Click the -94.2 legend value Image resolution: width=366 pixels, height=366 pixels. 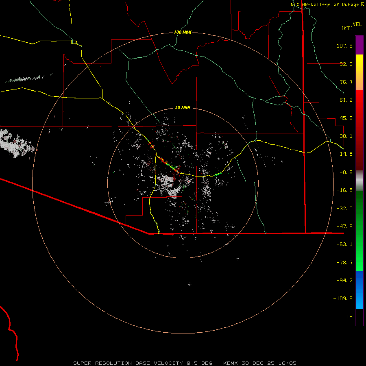[344, 281]
